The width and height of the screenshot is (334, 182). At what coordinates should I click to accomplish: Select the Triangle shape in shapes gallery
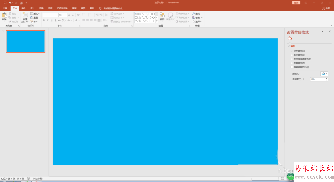140,17
